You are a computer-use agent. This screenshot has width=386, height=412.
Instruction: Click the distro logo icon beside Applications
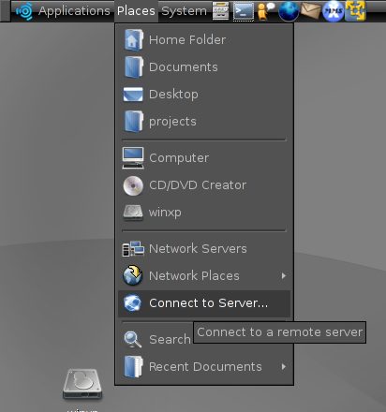(x=24, y=11)
